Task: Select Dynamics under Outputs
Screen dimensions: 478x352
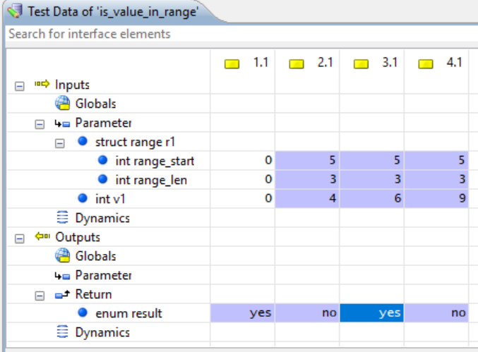Action: click(102, 332)
